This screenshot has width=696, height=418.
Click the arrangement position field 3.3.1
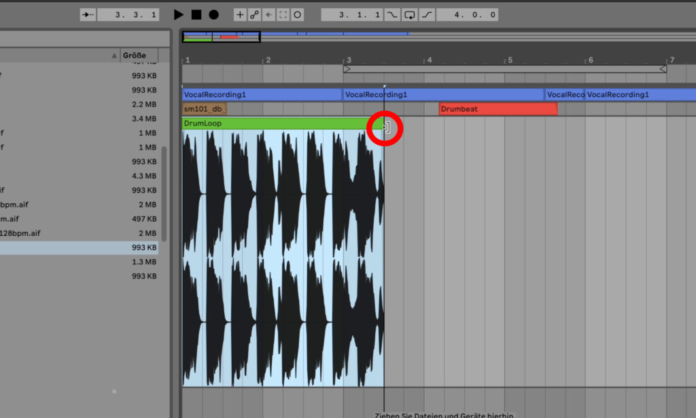click(128, 15)
